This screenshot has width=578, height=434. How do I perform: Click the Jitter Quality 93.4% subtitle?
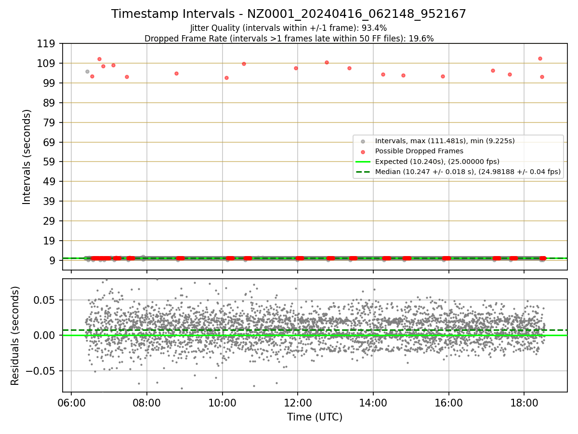tap(289, 28)
